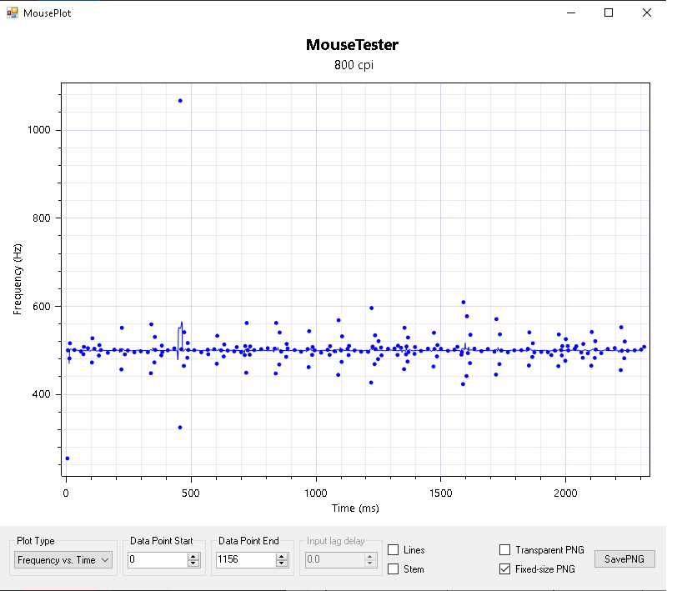
Task: Decrease Data Point Start with down arrow
Action: pos(193,564)
